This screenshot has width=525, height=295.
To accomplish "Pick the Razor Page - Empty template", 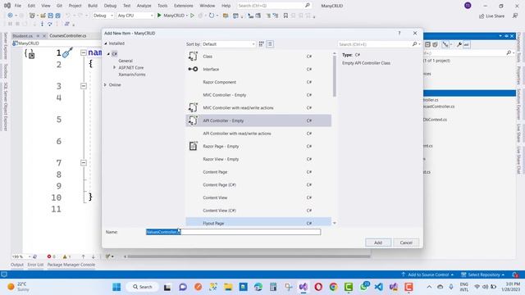I will (x=258, y=146).
